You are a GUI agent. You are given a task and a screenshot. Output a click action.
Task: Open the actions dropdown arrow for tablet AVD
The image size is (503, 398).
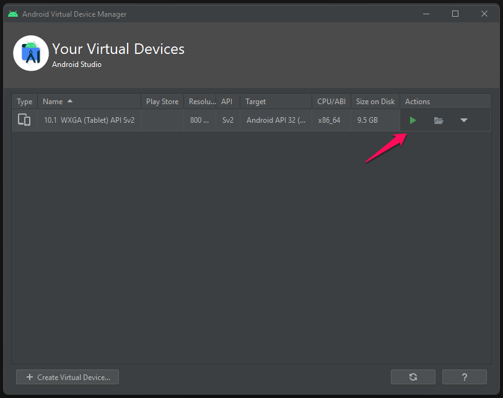point(464,120)
